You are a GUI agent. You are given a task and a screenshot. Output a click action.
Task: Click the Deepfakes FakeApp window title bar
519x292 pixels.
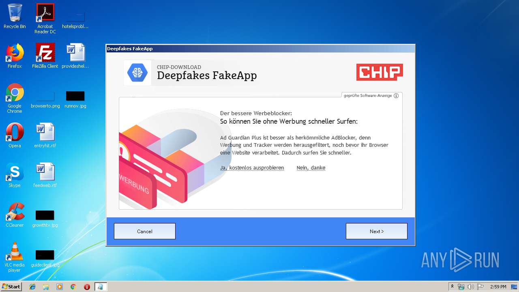pos(260,49)
